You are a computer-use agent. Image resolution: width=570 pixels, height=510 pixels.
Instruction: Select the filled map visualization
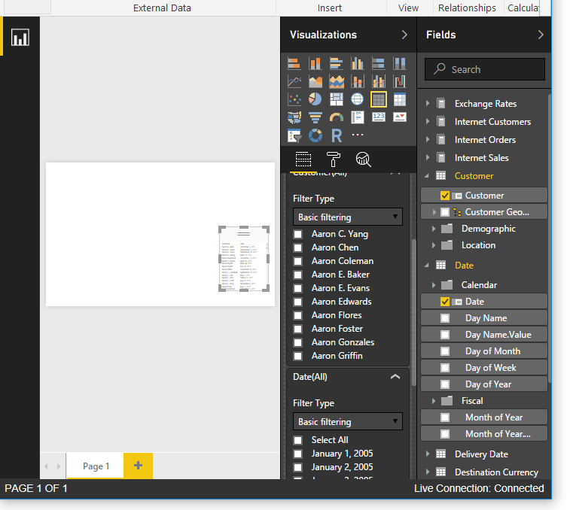click(294, 117)
